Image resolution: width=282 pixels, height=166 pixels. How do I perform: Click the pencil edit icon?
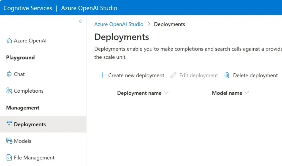173,75
